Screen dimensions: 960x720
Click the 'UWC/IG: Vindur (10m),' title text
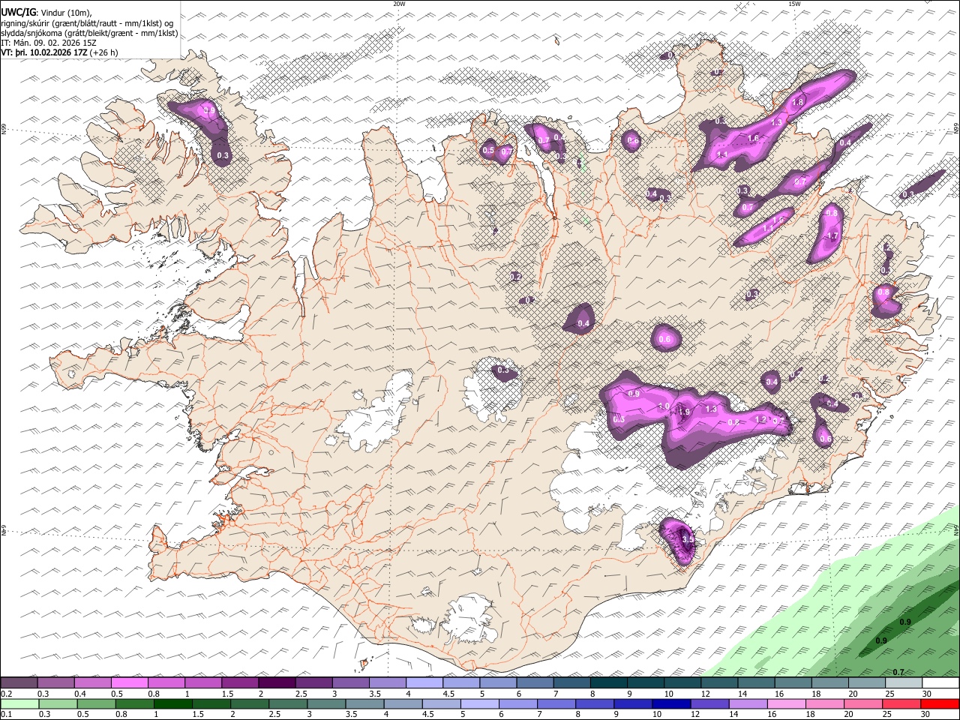[x=46, y=13]
